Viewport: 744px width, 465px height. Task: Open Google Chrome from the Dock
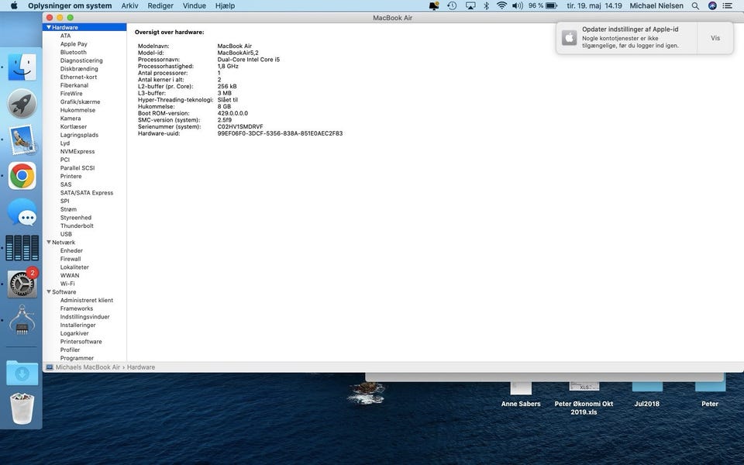point(22,176)
